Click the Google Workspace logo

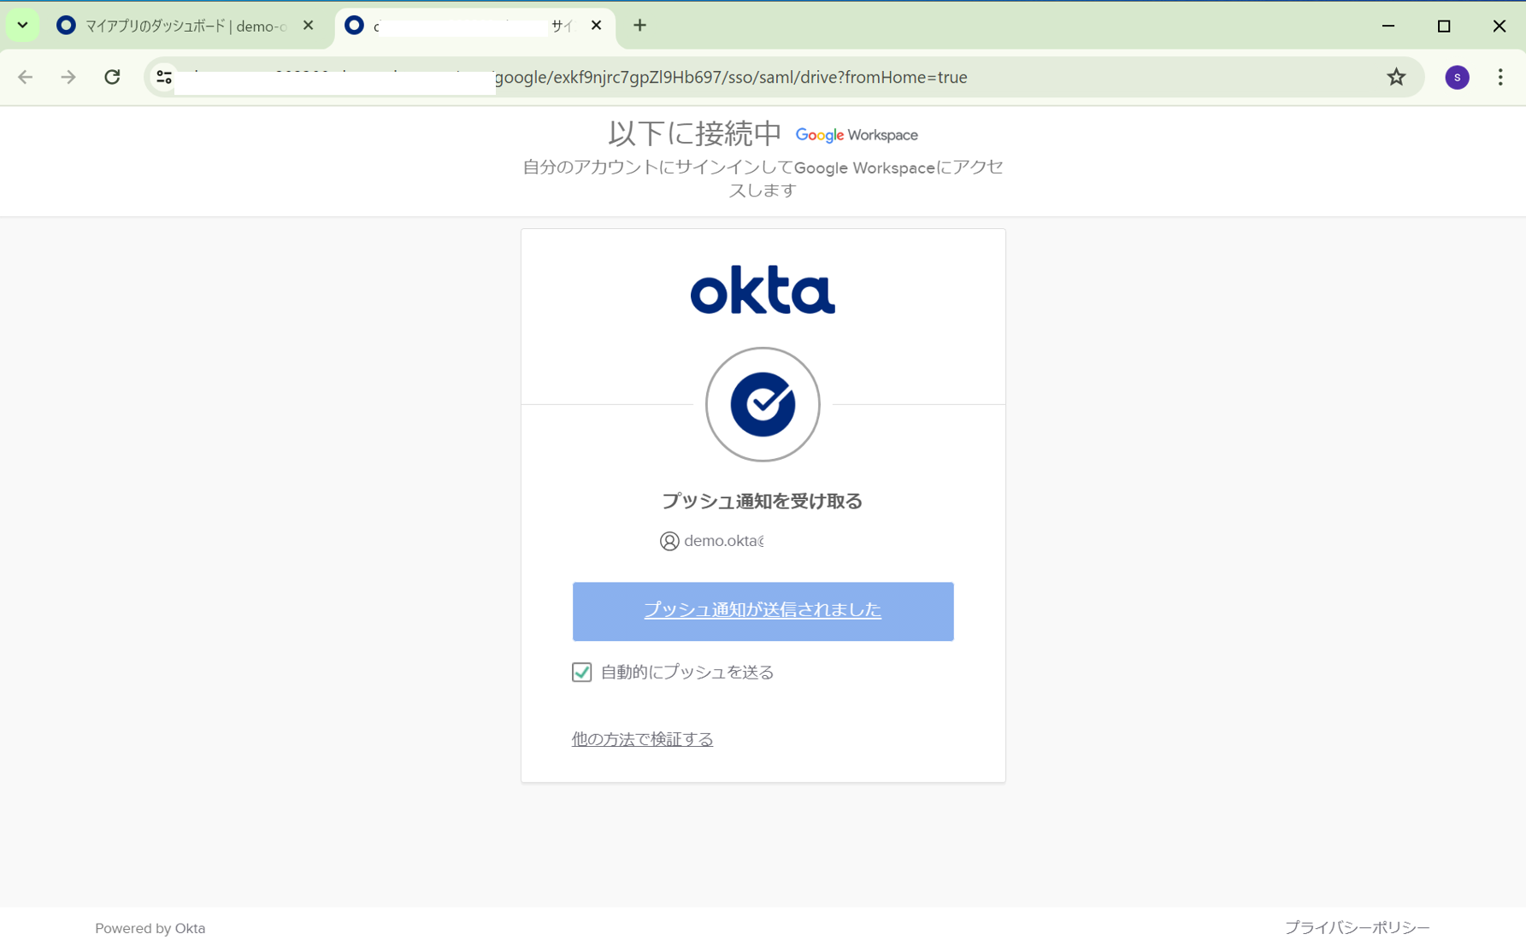857,135
